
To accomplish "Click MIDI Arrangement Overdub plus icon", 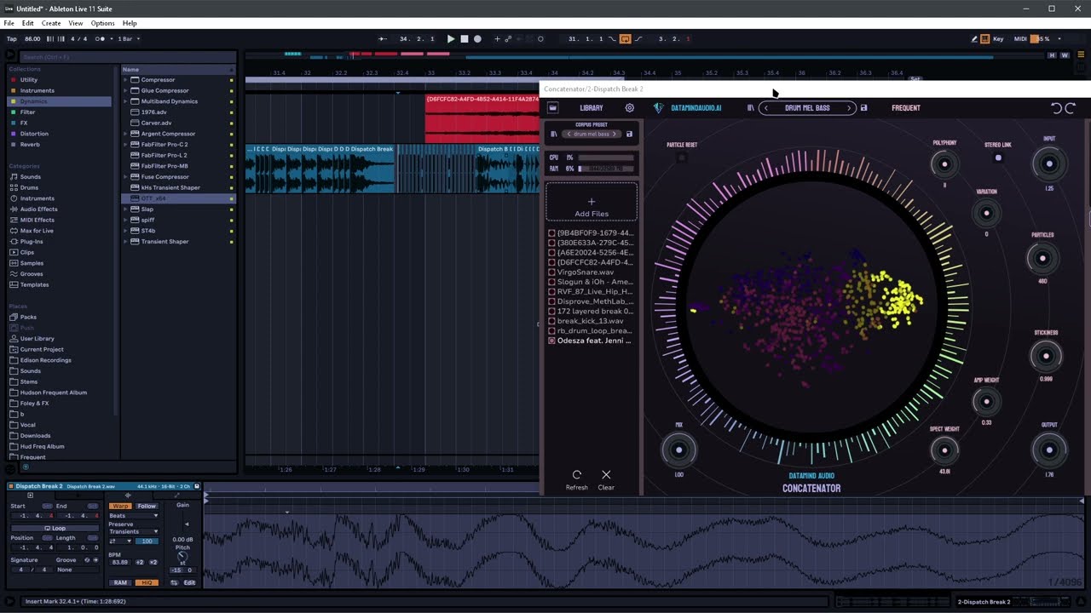I will click(x=498, y=39).
